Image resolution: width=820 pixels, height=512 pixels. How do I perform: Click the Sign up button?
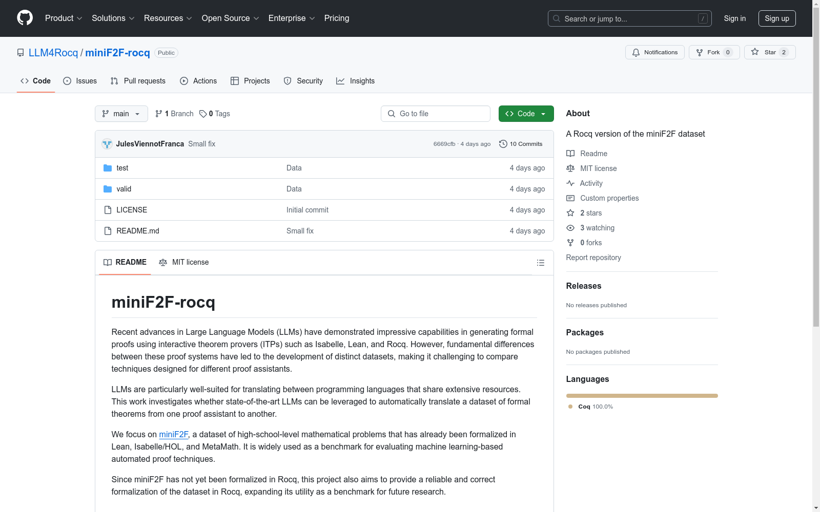(777, 18)
